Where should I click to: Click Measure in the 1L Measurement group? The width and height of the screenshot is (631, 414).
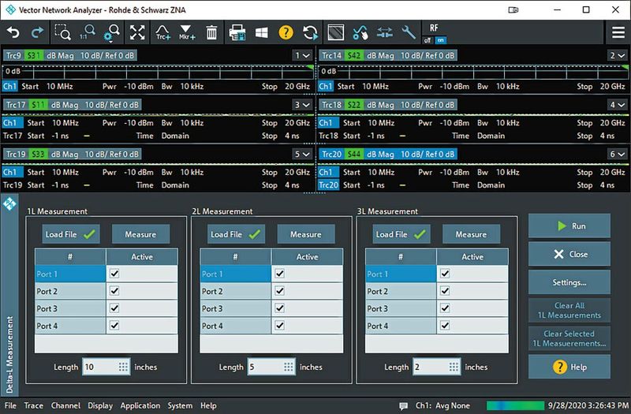(140, 234)
